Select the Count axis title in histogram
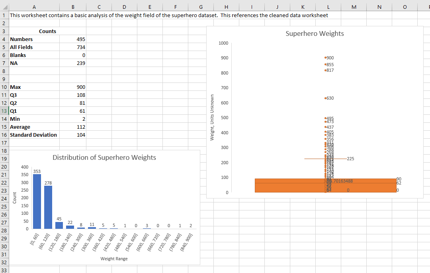The height and width of the screenshot is (273, 430). [15, 198]
